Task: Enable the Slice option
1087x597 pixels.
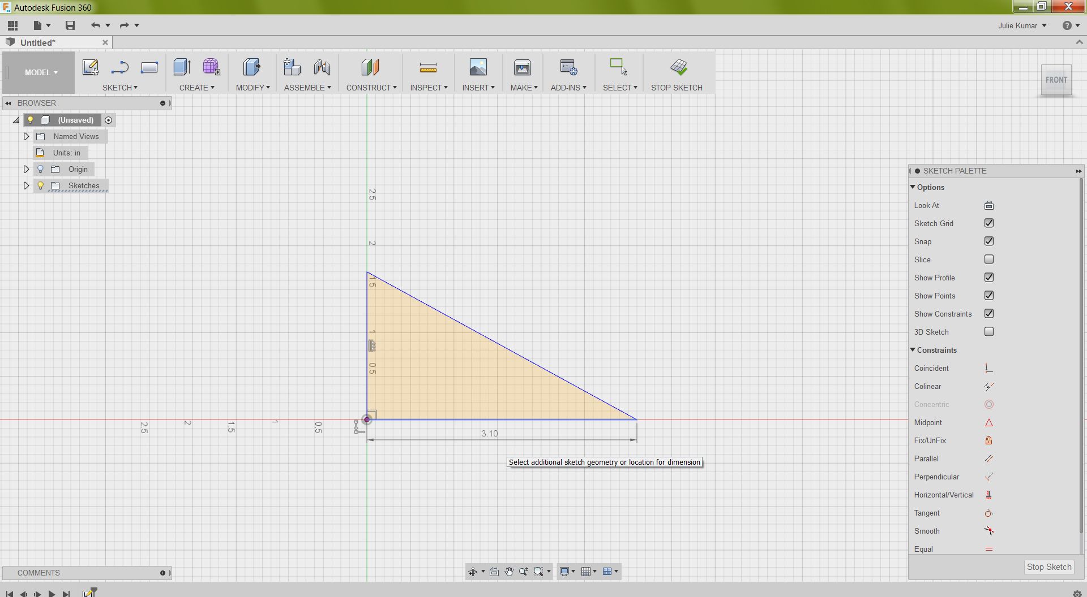Action: click(x=989, y=259)
